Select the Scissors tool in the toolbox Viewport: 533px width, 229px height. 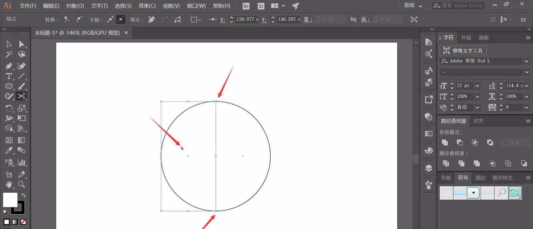click(22, 96)
